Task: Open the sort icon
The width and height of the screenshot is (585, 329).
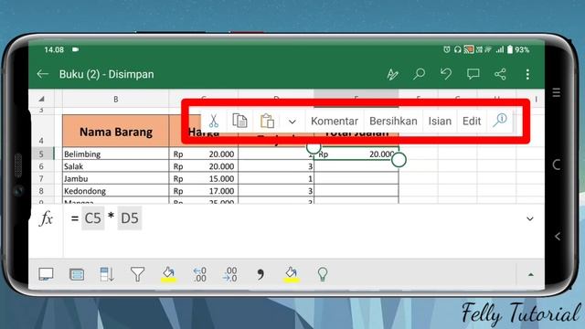Action: [107, 274]
